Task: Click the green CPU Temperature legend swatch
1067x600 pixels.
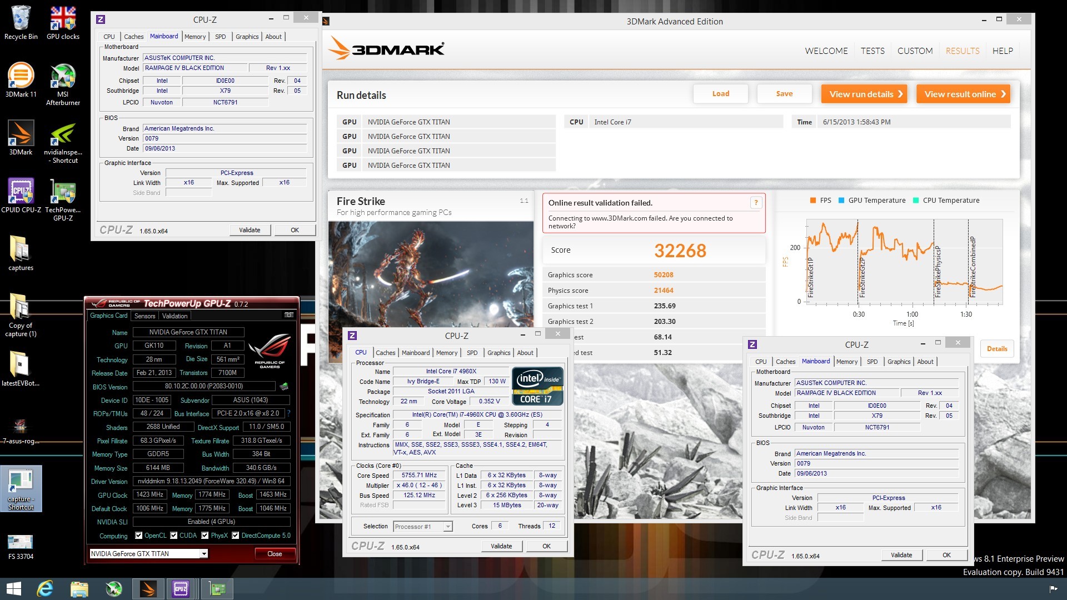Action: (915, 201)
